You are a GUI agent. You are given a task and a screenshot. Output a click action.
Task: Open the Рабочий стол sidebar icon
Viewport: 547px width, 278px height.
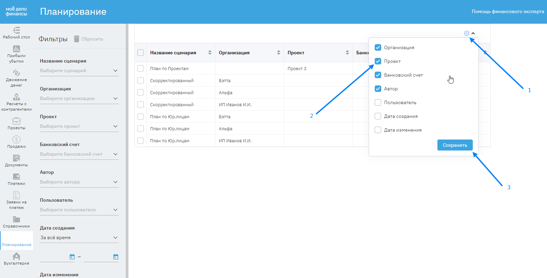[x=16, y=30]
